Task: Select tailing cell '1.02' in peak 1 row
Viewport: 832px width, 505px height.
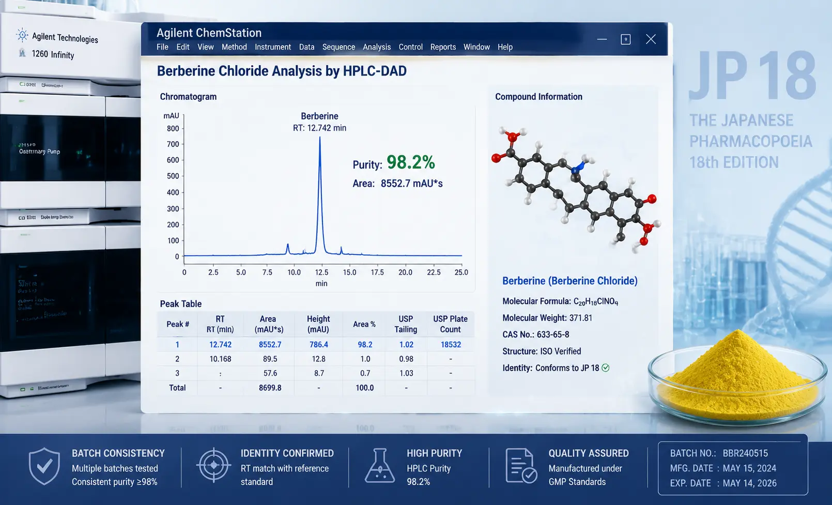Action: [x=406, y=345]
